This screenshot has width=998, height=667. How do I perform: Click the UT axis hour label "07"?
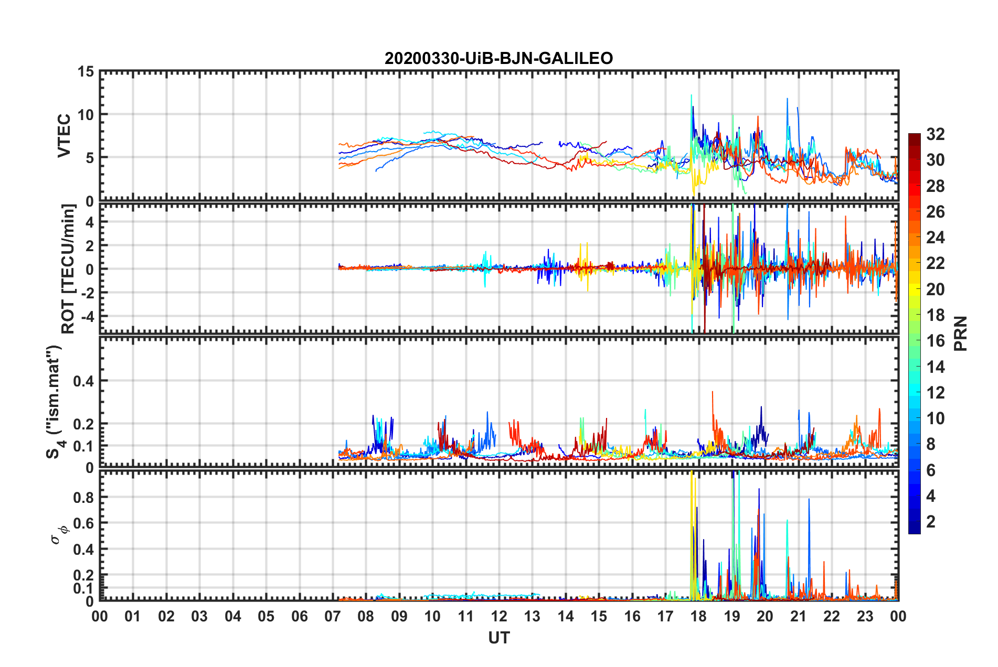[333, 616]
